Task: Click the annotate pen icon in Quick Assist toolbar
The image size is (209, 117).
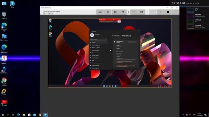Action: tap(107, 12)
